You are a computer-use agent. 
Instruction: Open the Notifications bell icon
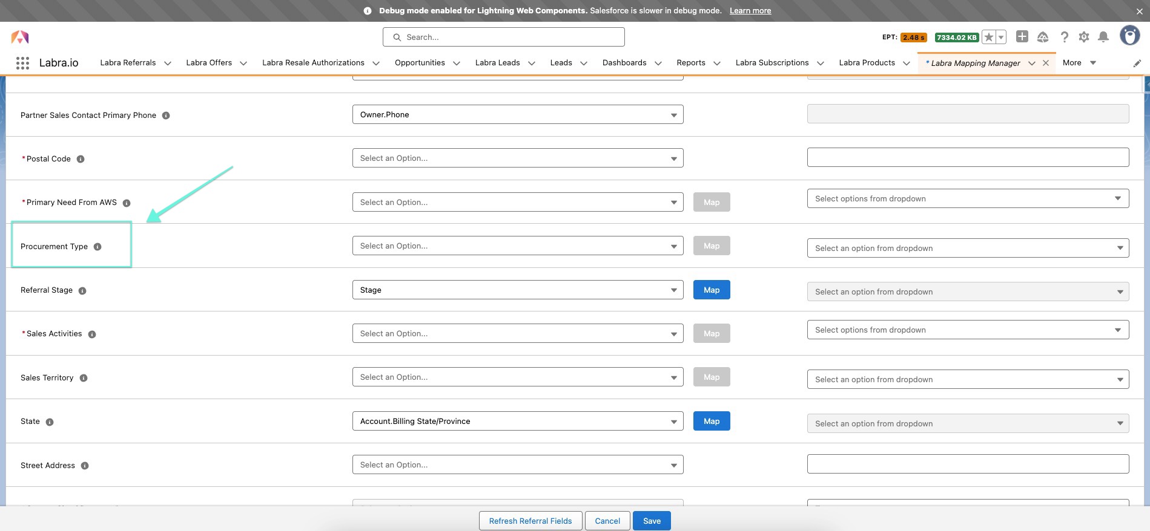1103,37
